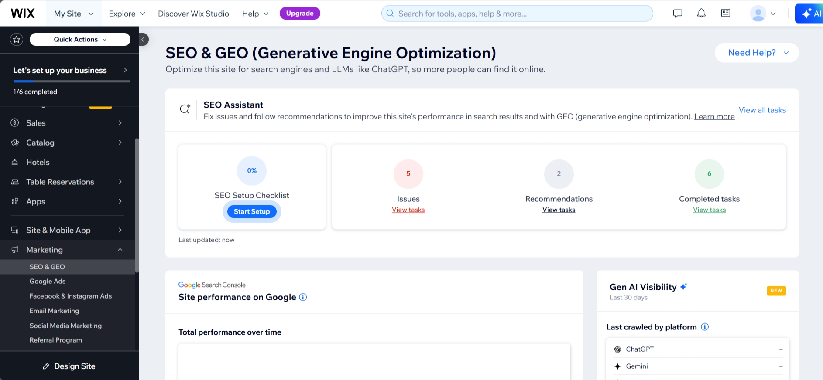
Task: Open the AI assistant button
Action: [810, 14]
